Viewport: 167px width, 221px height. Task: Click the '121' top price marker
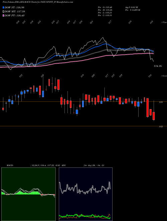[92, 22]
